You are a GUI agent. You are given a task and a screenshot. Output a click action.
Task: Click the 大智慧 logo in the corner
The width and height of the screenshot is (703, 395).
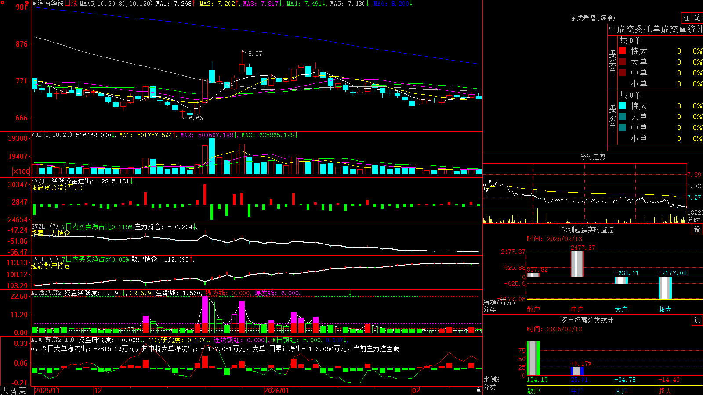coord(14,391)
